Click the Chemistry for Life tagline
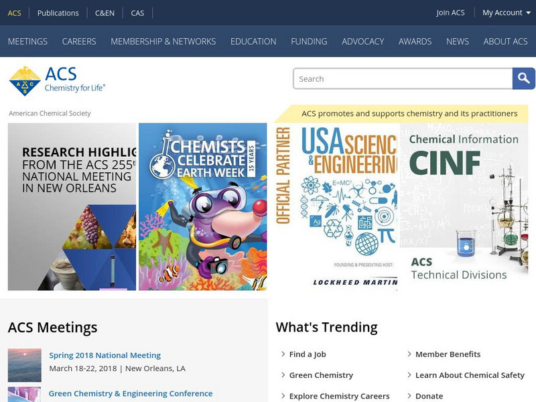This screenshot has height=402, width=536. pyautogui.click(x=75, y=88)
